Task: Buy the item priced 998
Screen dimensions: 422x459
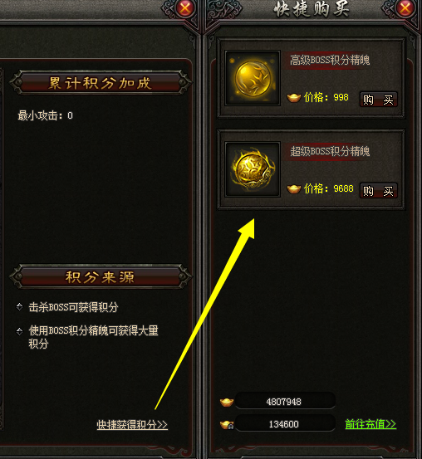Action: click(x=378, y=100)
